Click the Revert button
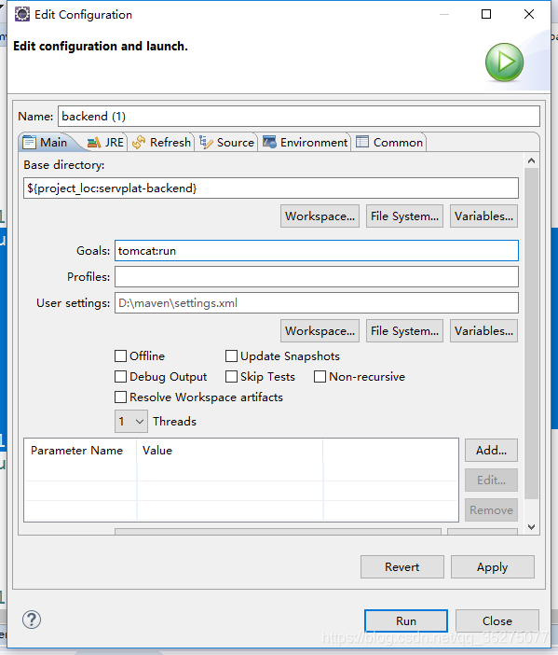This screenshot has height=655, width=558. click(x=402, y=567)
